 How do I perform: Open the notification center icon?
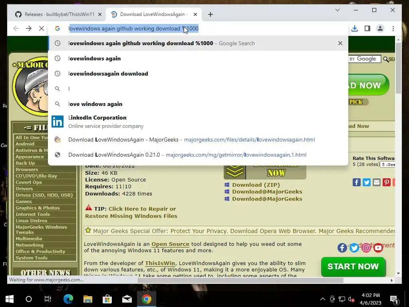pos(393,299)
